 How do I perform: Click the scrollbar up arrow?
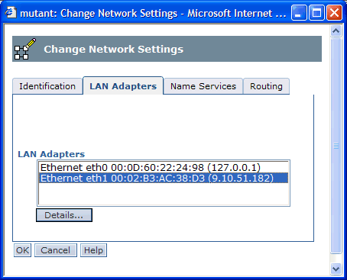tap(336, 31)
